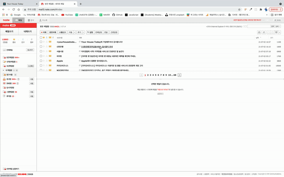Click the browser address bar
This screenshot has height=177, width=284.
click(x=132, y=9)
